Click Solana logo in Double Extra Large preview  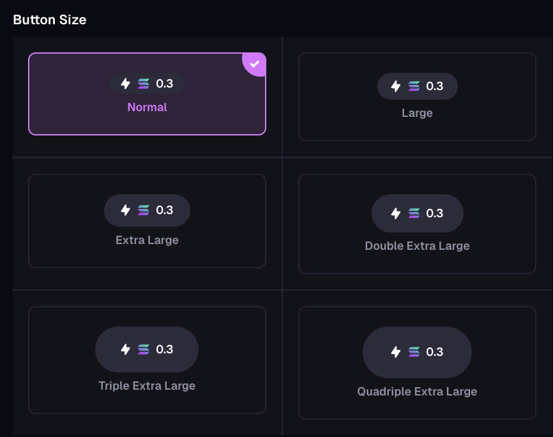414,213
